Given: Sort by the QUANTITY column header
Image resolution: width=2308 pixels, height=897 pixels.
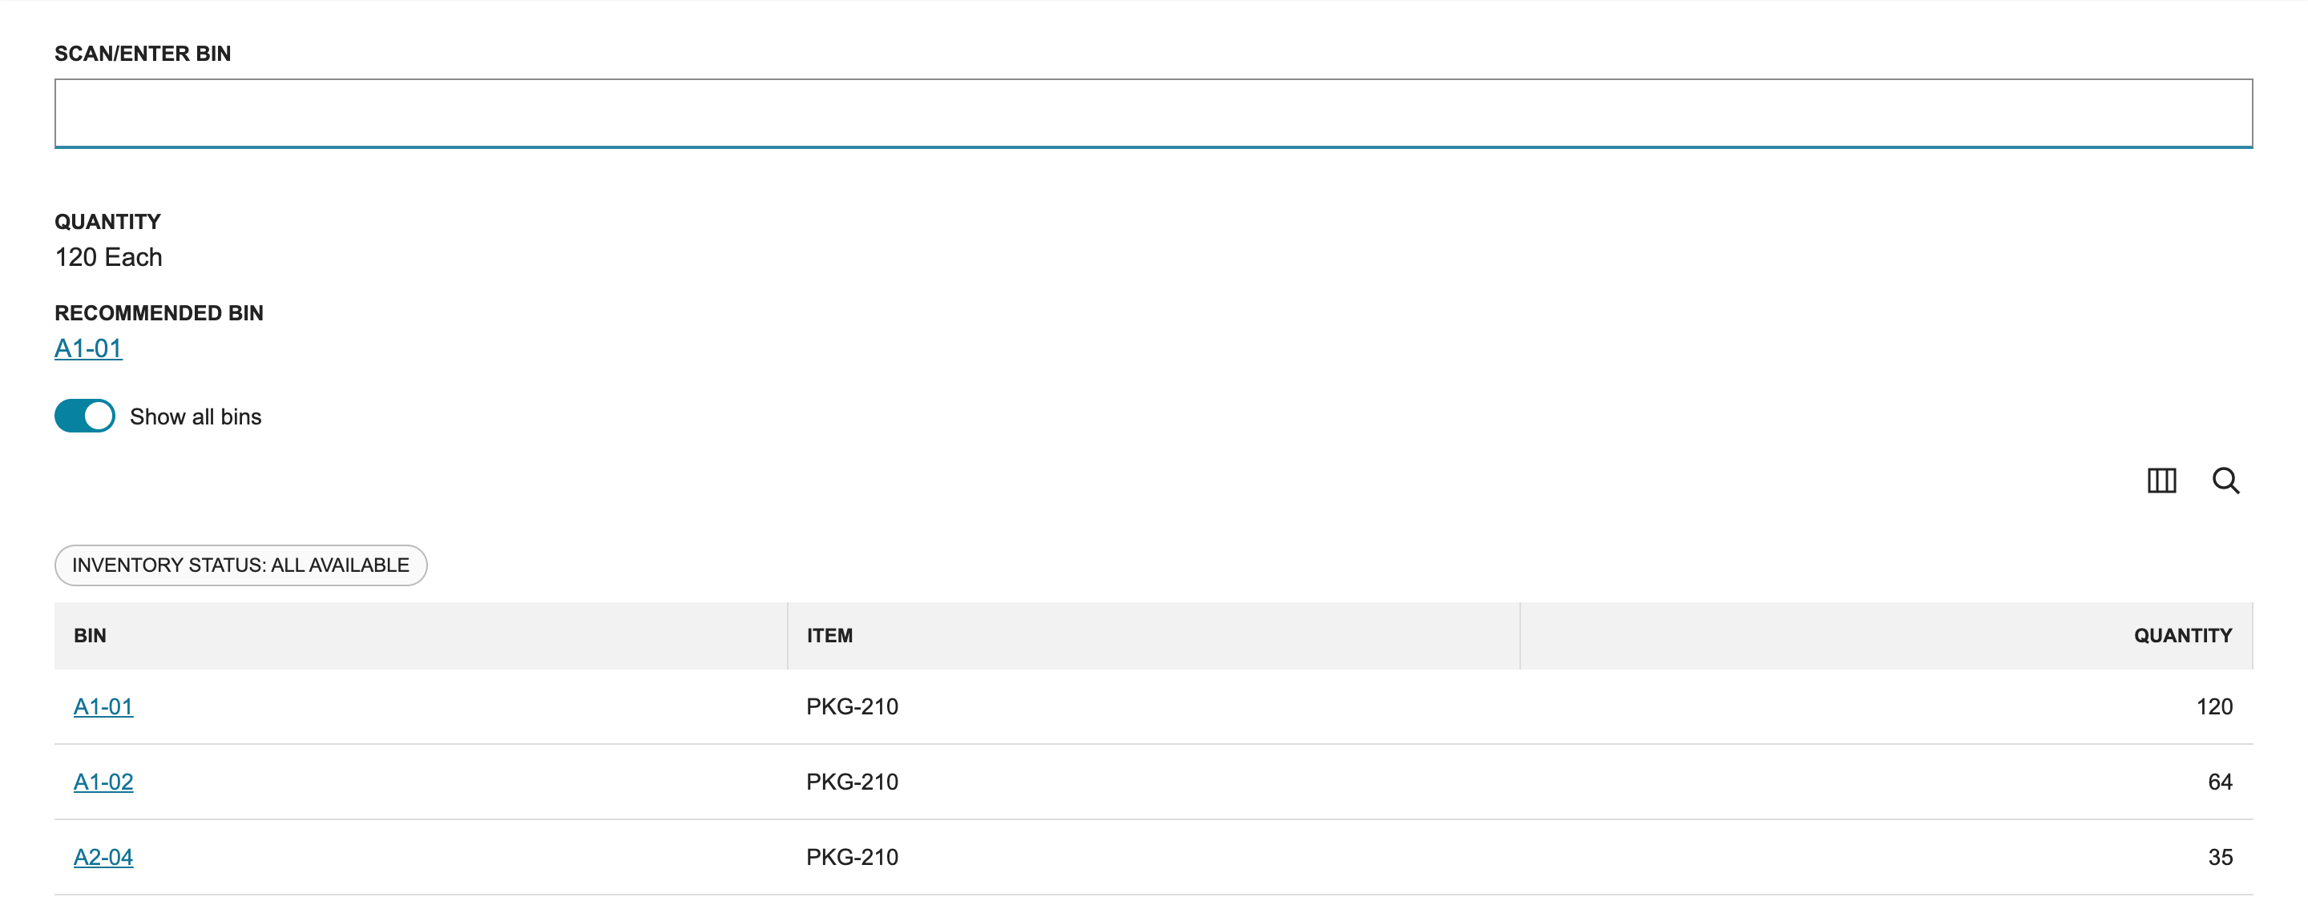Looking at the screenshot, I should [2182, 637].
